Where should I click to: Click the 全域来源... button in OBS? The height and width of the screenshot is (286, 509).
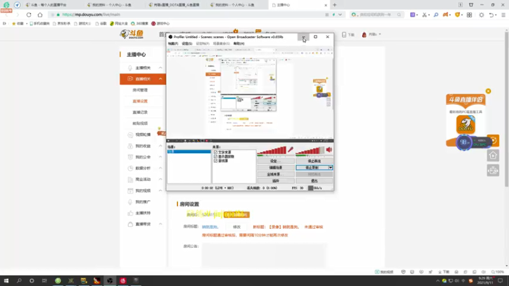pos(275,174)
